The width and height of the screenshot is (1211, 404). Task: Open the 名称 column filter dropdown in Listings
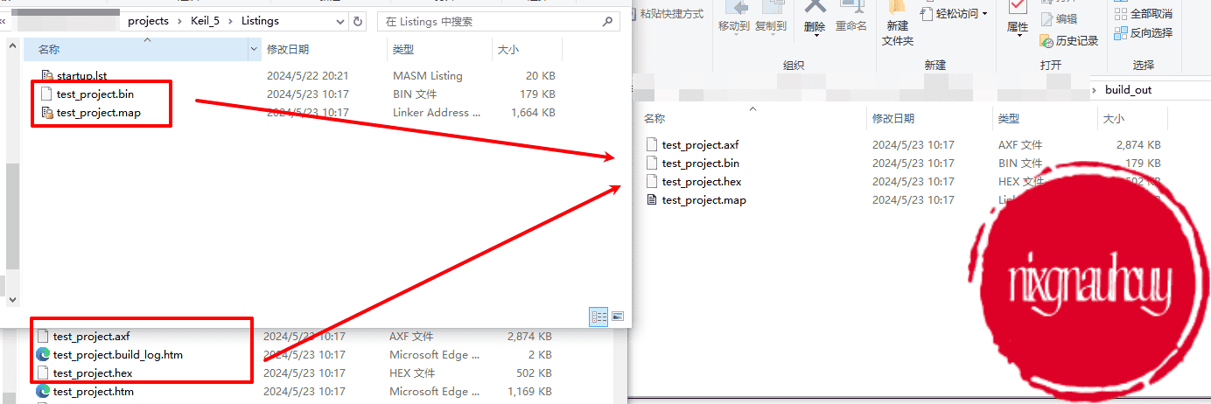pos(255,50)
